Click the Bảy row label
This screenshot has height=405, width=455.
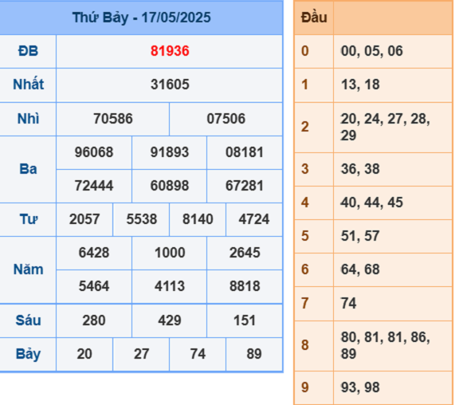[28, 354]
